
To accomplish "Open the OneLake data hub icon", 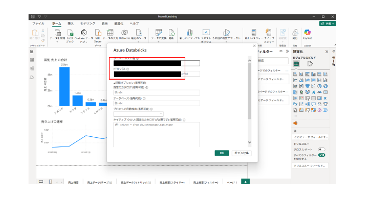I will tap(84, 32).
